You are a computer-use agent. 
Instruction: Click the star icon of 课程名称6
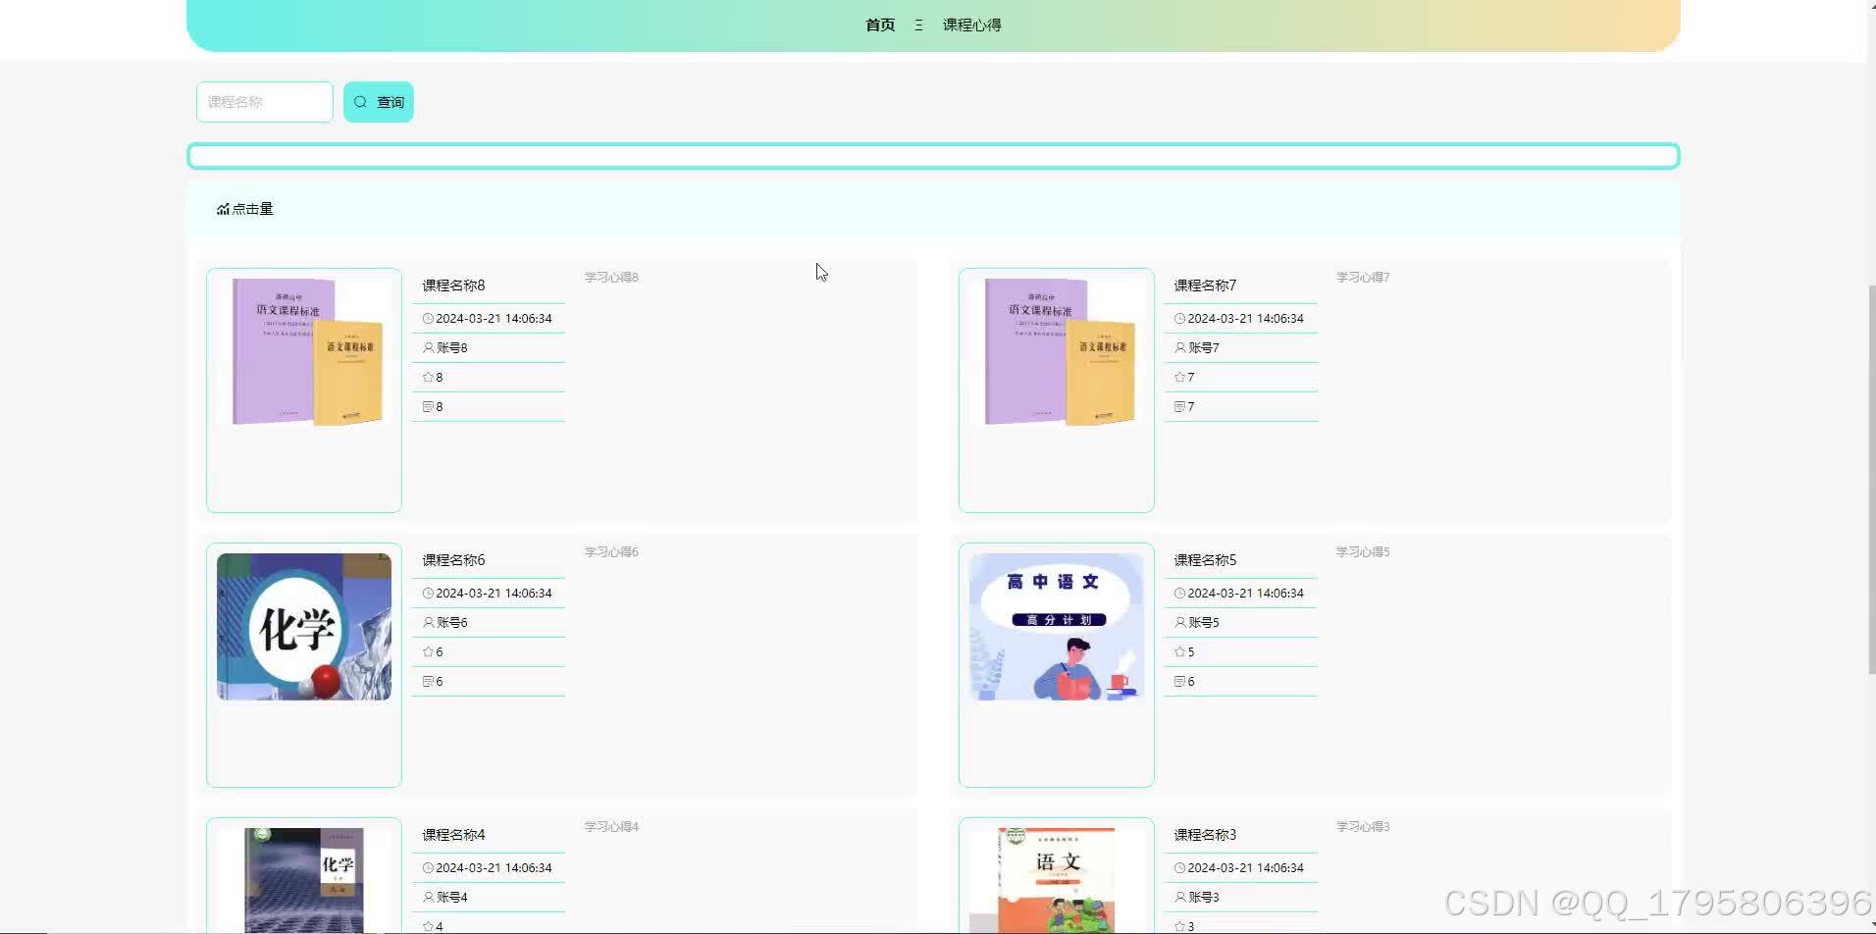point(428,652)
